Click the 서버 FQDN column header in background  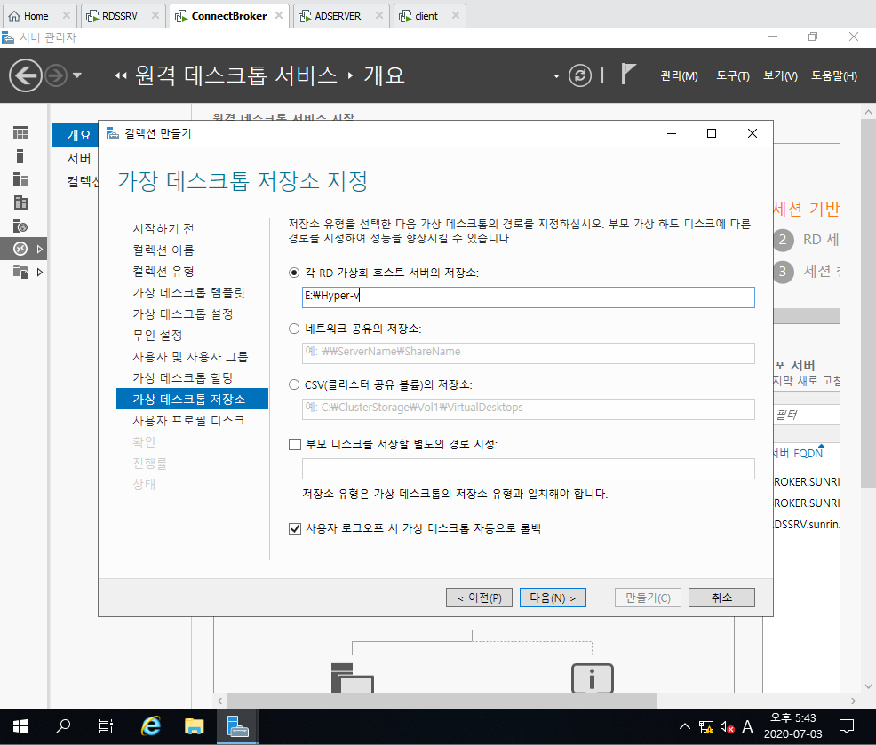pyautogui.click(x=799, y=454)
